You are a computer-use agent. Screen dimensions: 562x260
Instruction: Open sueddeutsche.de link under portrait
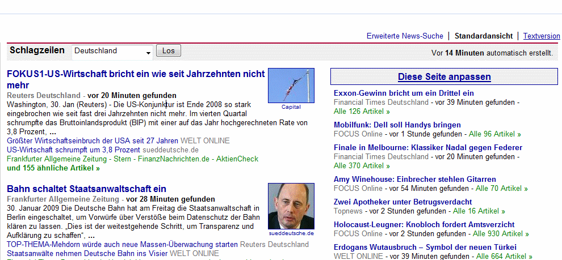click(x=291, y=233)
